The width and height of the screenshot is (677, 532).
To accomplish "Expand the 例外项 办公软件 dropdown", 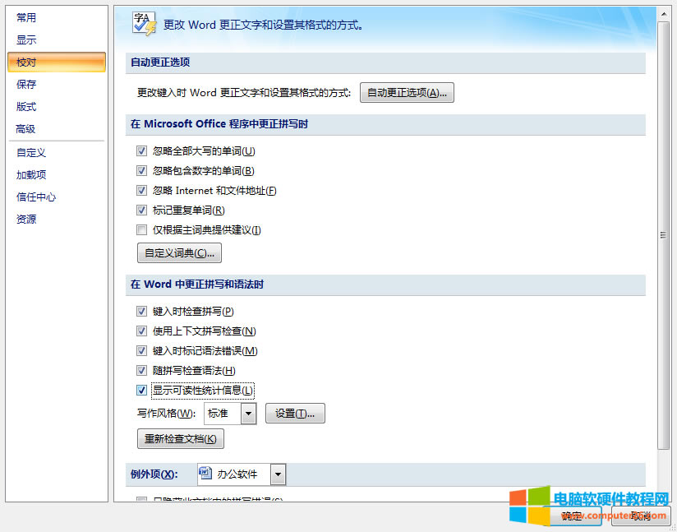I will 276,474.
